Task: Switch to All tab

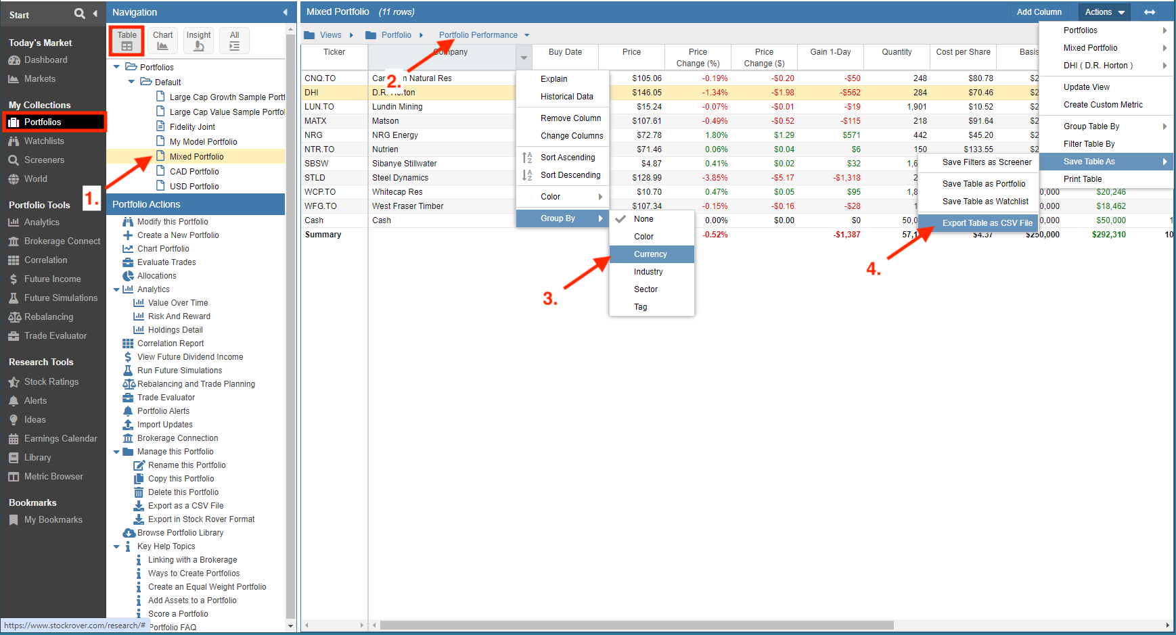Action: tap(234, 41)
